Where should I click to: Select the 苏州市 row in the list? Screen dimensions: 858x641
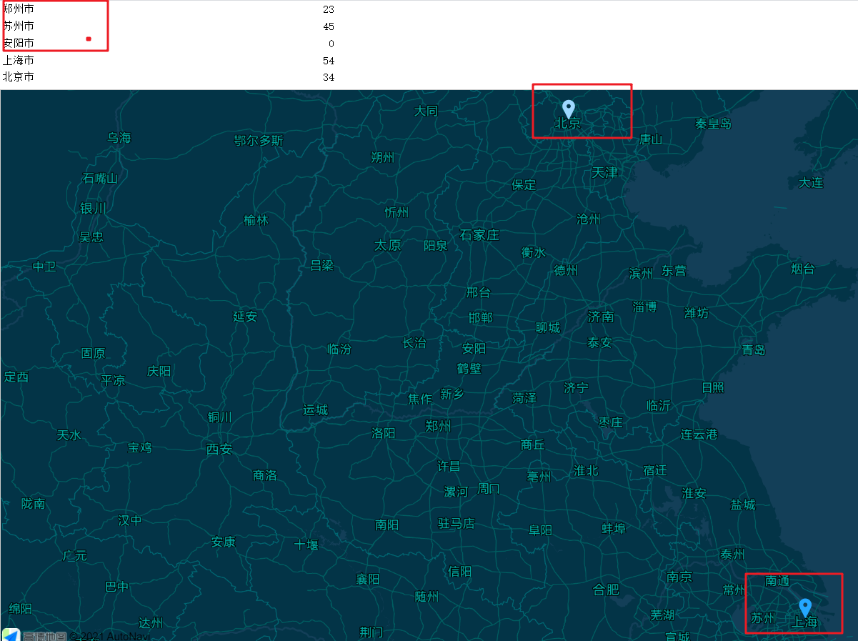(x=169, y=26)
